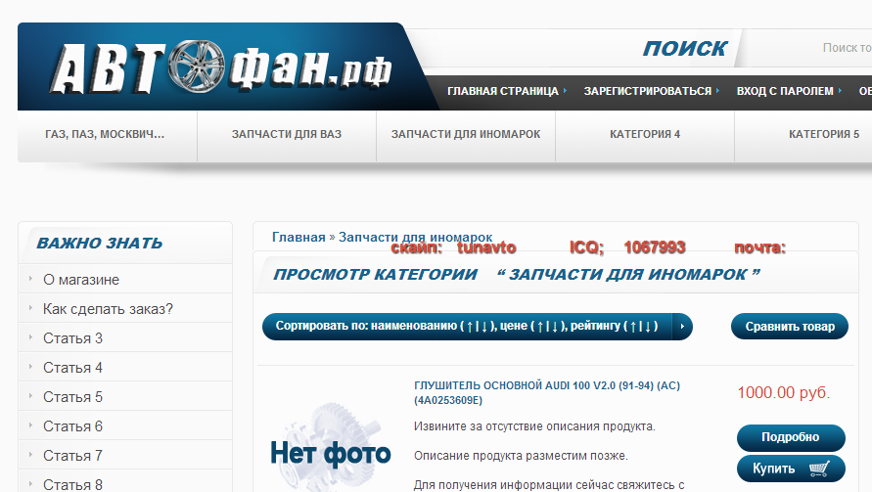Click the arrow at sort bar's right end
This screenshot has width=872, height=492.
point(681,327)
